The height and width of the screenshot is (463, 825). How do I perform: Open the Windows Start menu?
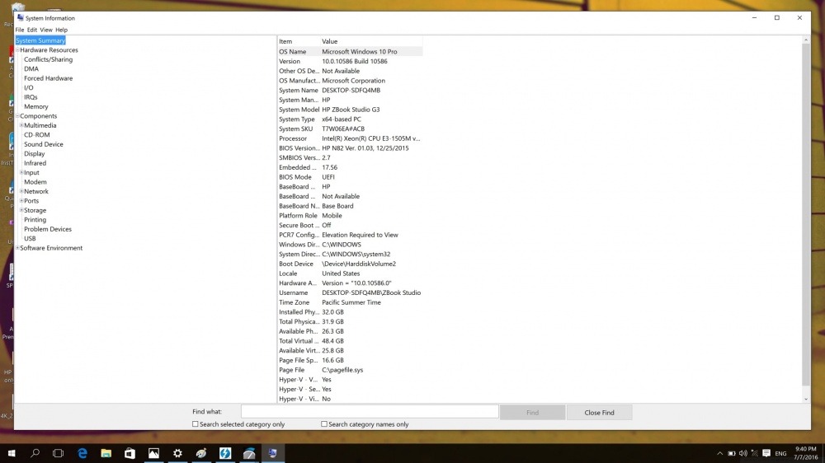[12, 453]
